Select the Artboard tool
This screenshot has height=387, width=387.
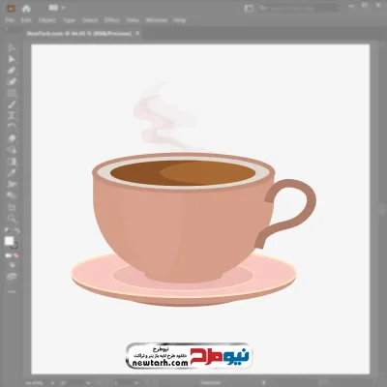tap(12, 207)
